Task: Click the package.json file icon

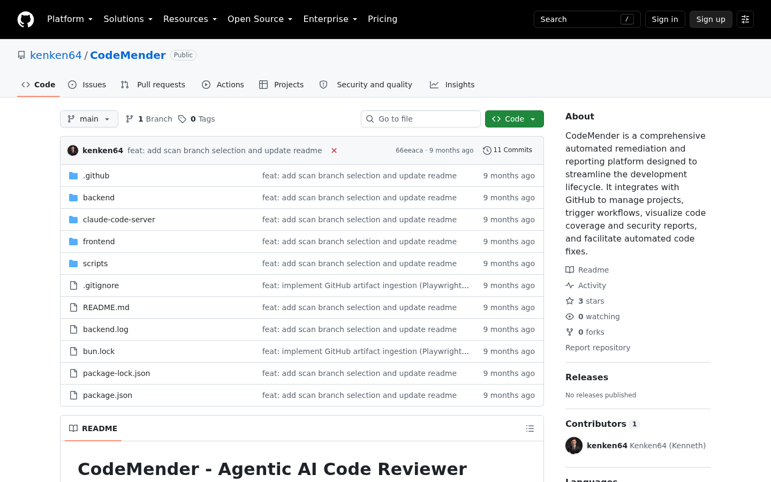Action: pyautogui.click(x=73, y=395)
